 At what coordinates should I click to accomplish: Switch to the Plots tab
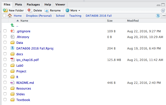[18, 4]
